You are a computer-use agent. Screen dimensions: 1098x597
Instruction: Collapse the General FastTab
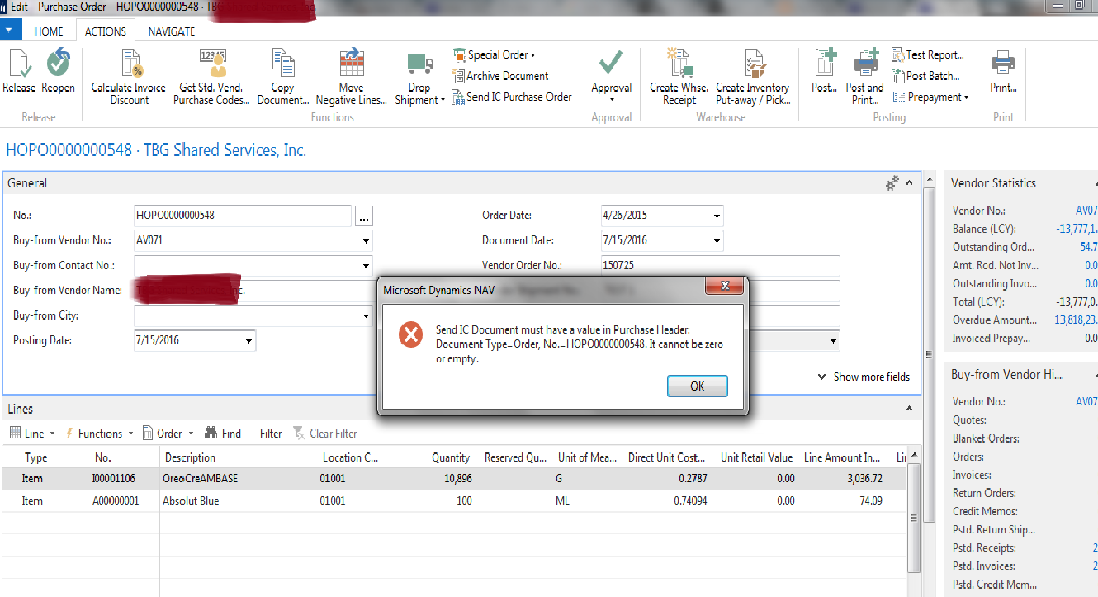coord(910,183)
